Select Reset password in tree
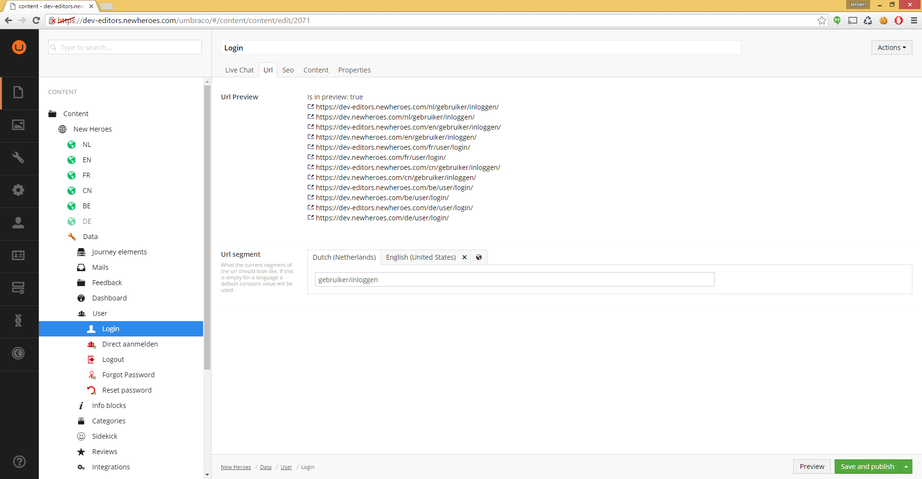The height and width of the screenshot is (479, 922). pyautogui.click(x=127, y=390)
